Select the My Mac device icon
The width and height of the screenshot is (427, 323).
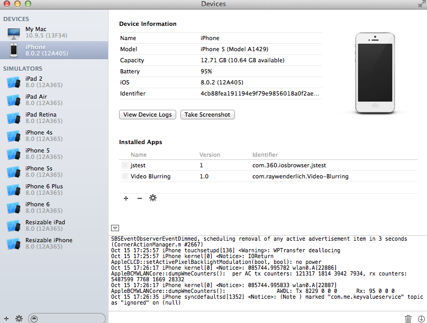point(14,33)
